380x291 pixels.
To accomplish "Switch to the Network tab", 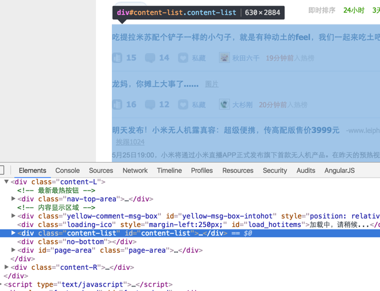I will [135, 171].
